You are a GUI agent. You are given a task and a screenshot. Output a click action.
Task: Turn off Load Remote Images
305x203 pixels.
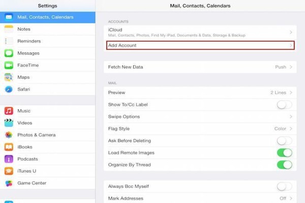point(284,153)
